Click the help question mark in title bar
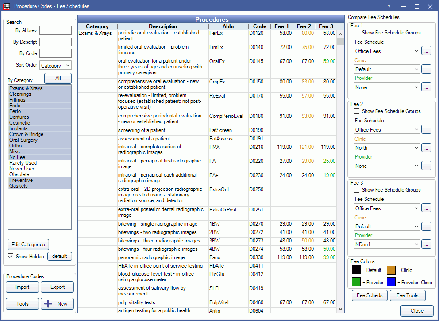Viewport: 439px width, 321px height. pos(389,7)
